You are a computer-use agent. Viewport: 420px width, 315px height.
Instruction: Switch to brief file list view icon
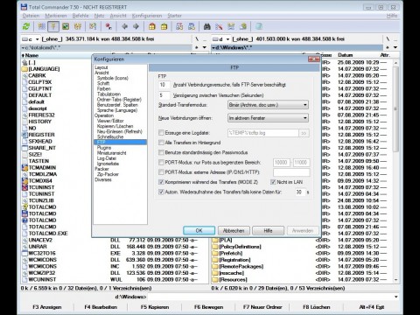point(42,26)
